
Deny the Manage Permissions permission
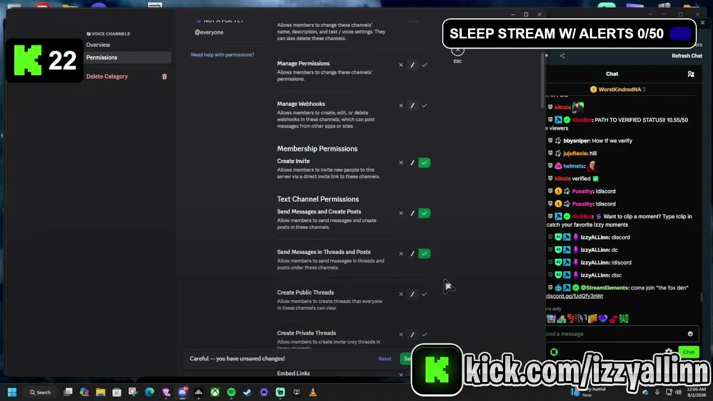pos(401,65)
